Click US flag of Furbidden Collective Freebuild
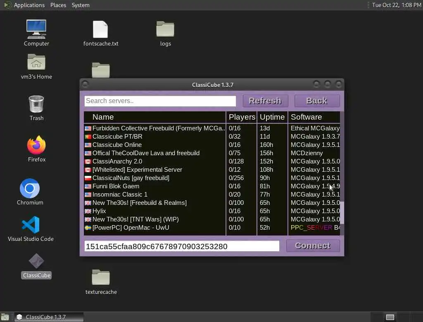The width and height of the screenshot is (423, 322). pos(88,128)
